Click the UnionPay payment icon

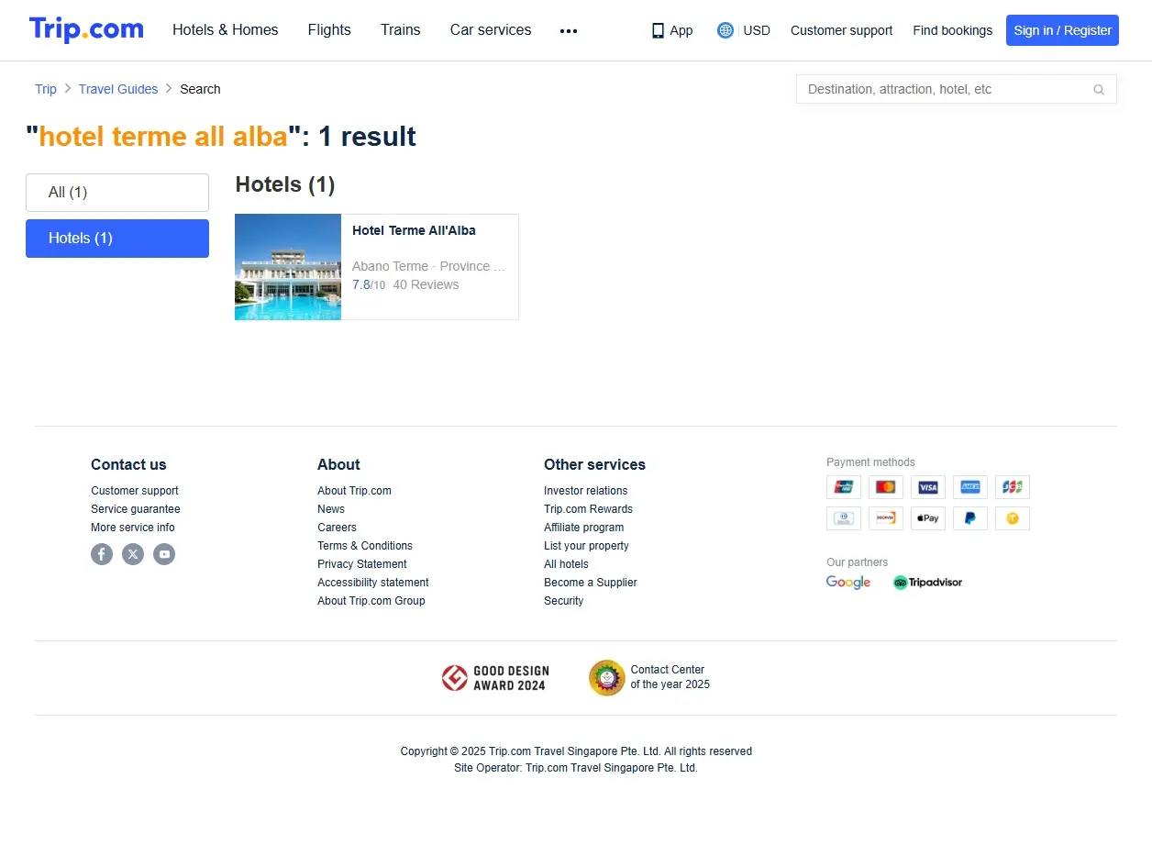point(844,487)
